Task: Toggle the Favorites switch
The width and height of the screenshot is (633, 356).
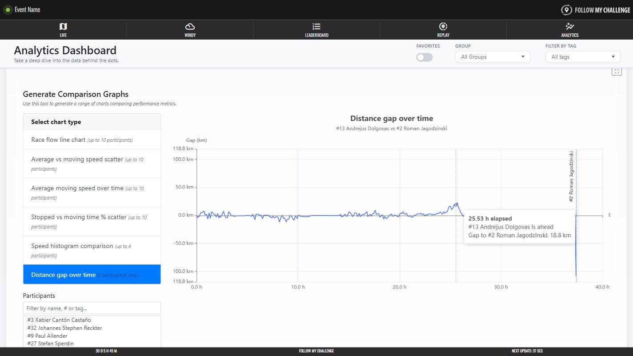Action: point(424,57)
